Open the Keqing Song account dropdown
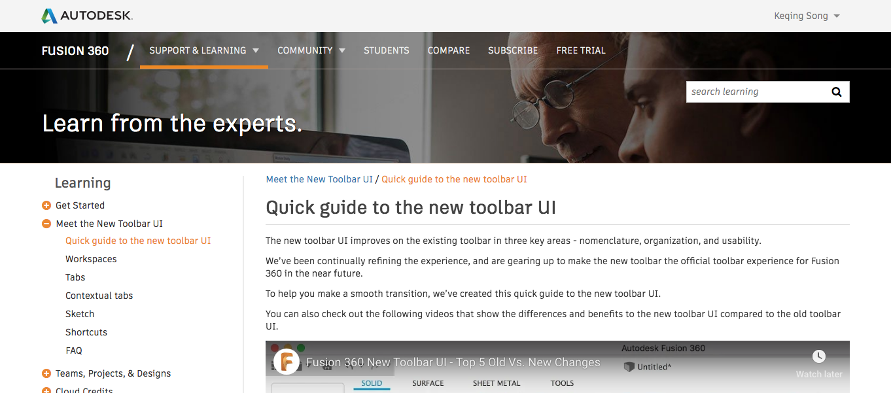Viewport: 891px width, 393px height. tap(807, 16)
